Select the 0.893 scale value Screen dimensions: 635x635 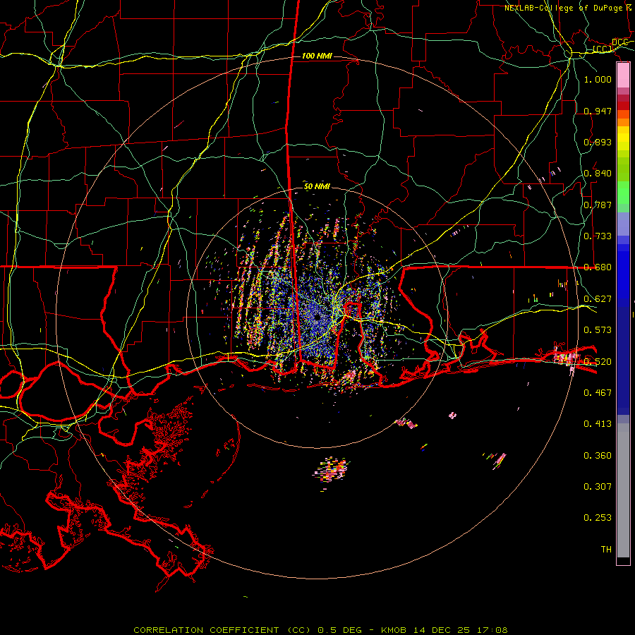tap(598, 142)
